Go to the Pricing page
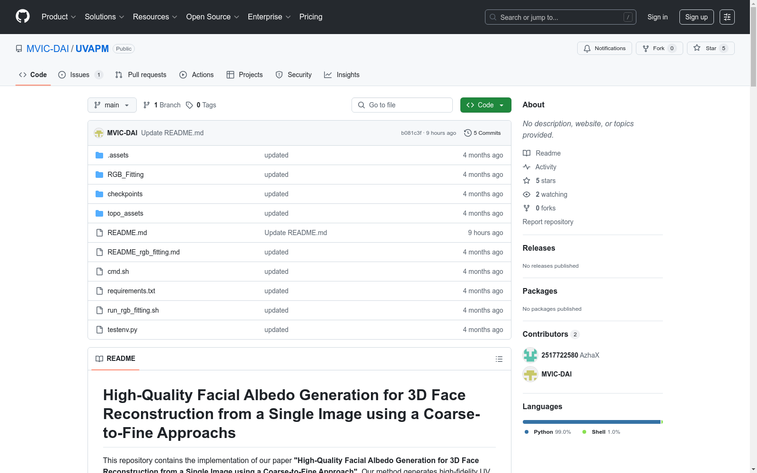757x473 pixels. (x=311, y=17)
